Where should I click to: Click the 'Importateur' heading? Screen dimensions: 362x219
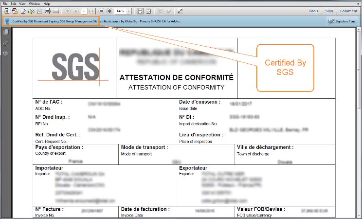tap(49, 168)
